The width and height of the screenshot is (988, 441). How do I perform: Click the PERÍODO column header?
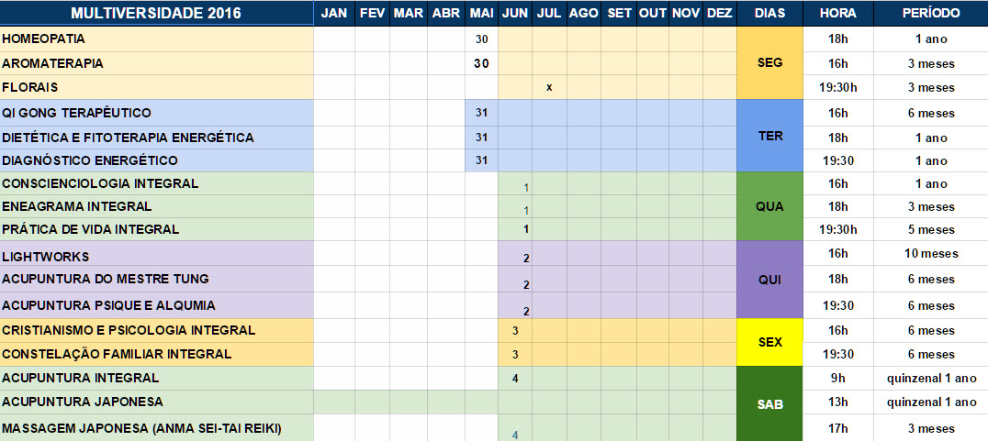click(931, 13)
